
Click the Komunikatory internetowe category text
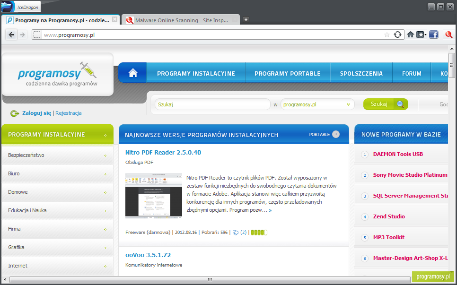point(154,265)
